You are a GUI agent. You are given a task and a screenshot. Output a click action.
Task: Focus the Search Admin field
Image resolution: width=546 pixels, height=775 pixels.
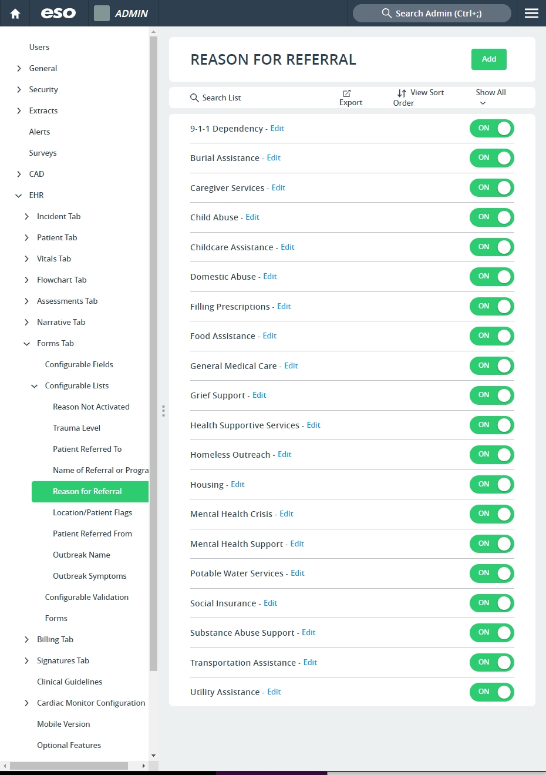432,13
